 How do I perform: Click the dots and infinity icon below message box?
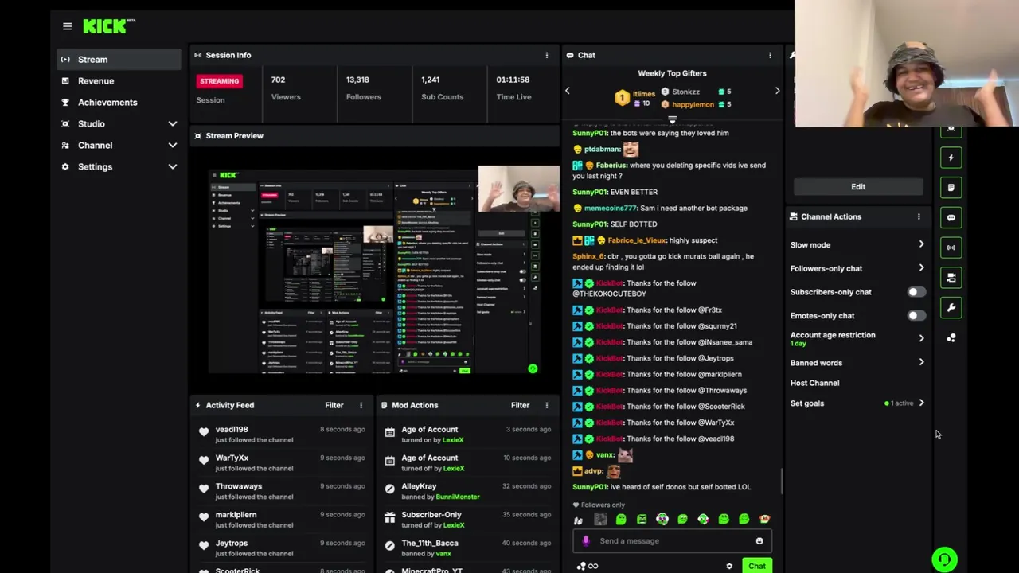coord(587,567)
